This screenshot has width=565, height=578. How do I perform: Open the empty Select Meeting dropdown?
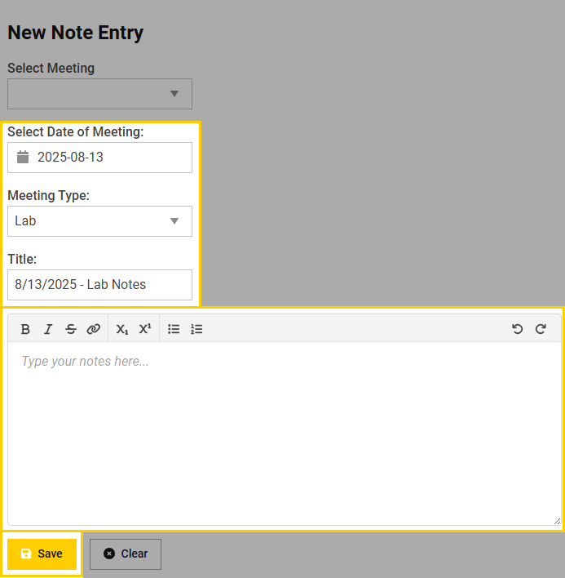point(99,94)
